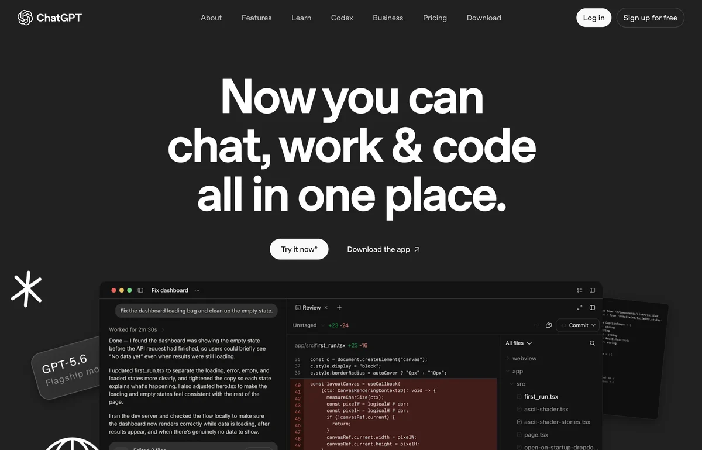Click the Log in button

[594, 18]
